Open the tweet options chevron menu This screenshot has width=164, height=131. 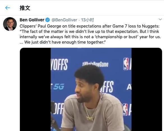point(160,19)
